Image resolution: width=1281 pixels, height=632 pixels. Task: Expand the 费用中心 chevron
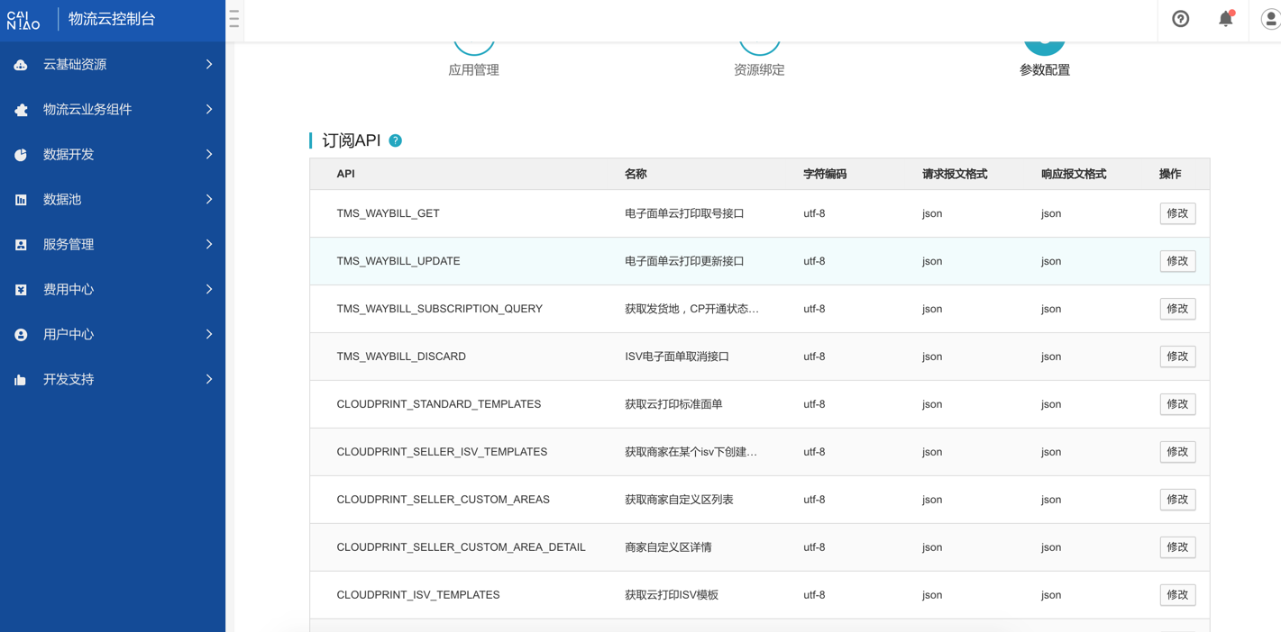click(x=209, y=290)
